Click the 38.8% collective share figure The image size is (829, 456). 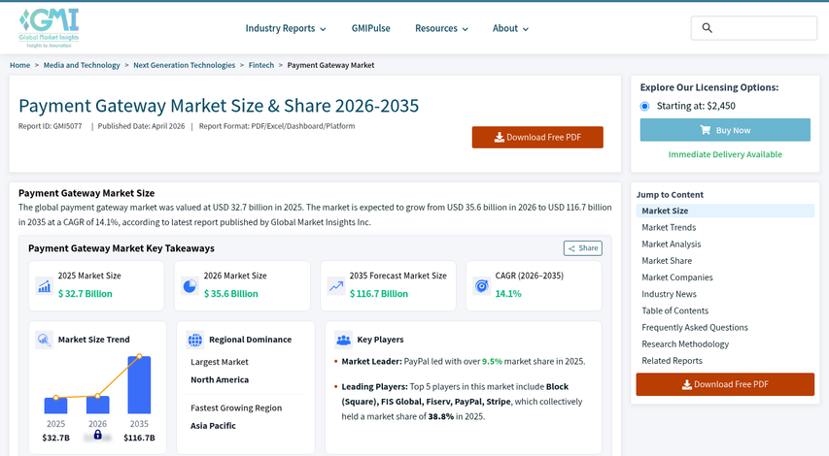pyautogui.click(x=441, y=416)
